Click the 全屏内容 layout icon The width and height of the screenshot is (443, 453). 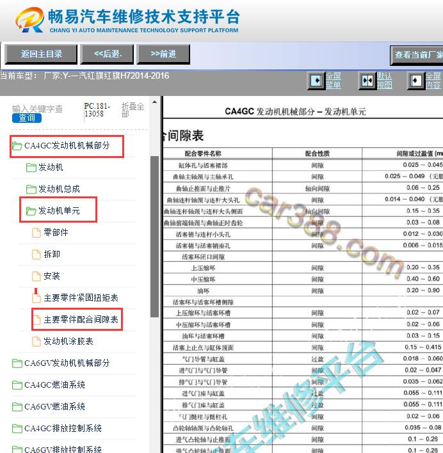[416, 81]
